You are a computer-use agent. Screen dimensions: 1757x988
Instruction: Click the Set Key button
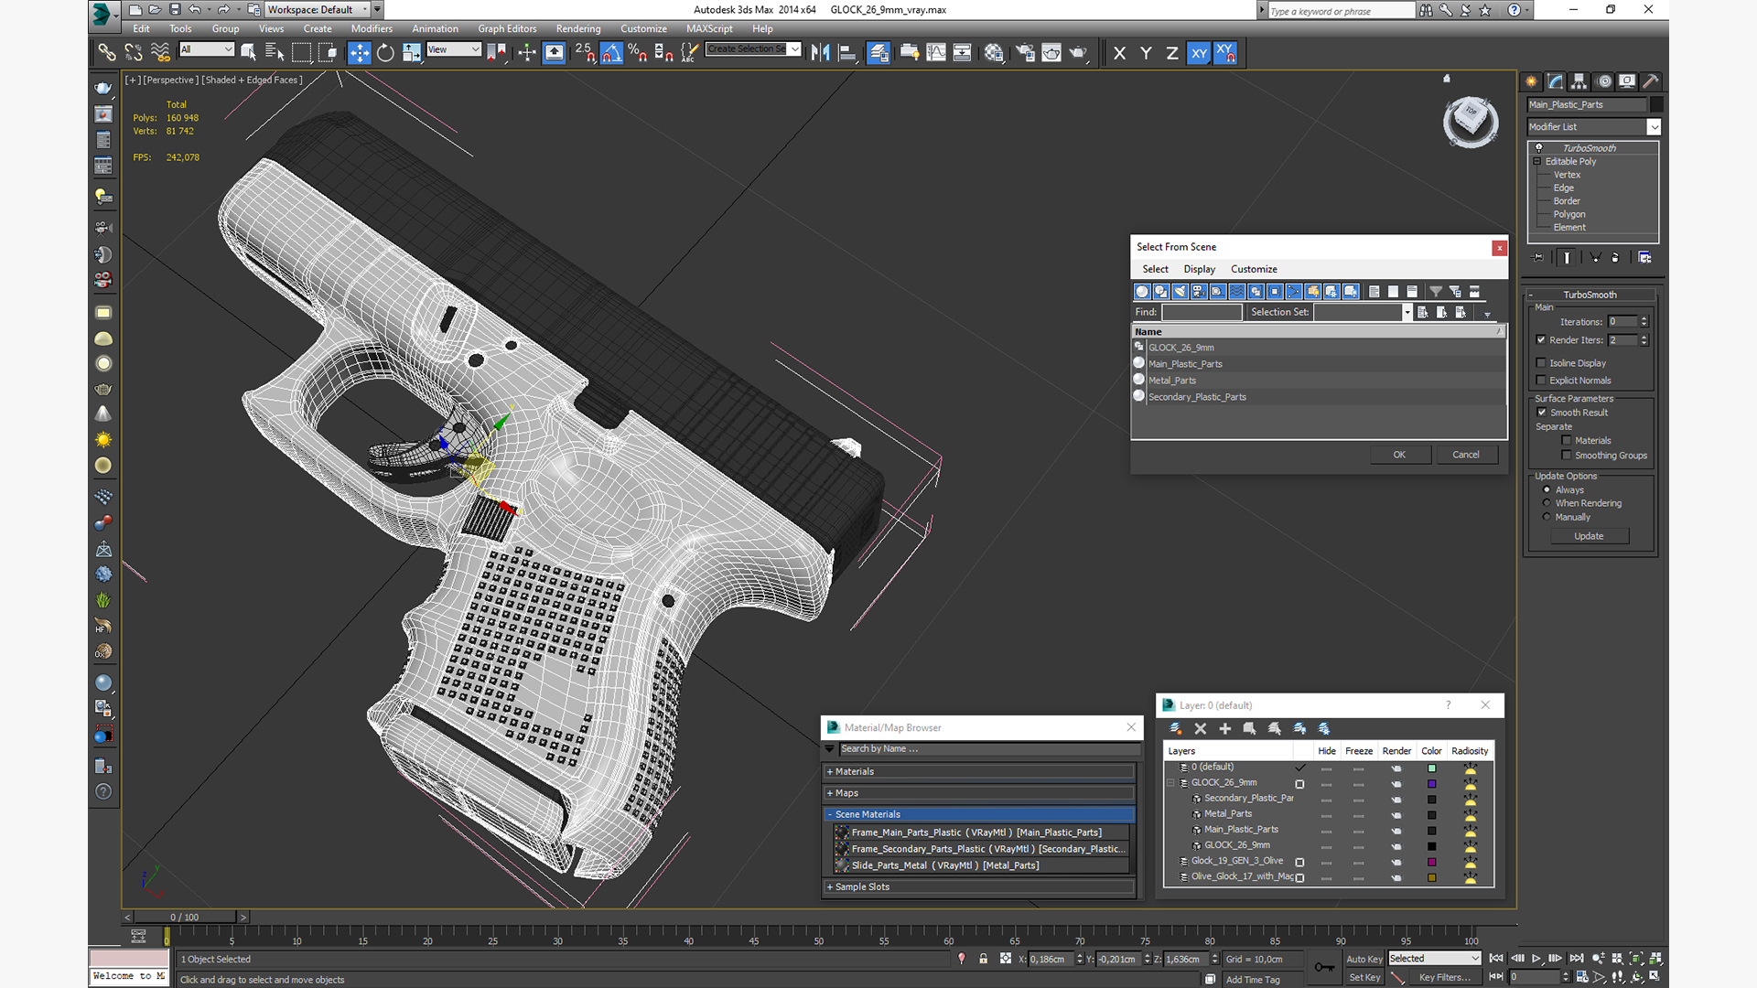click(x=1364, y=977)
